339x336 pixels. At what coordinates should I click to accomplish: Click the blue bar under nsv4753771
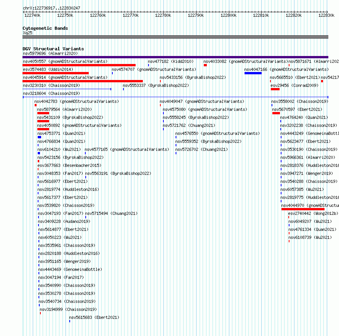tap(39, 137)
